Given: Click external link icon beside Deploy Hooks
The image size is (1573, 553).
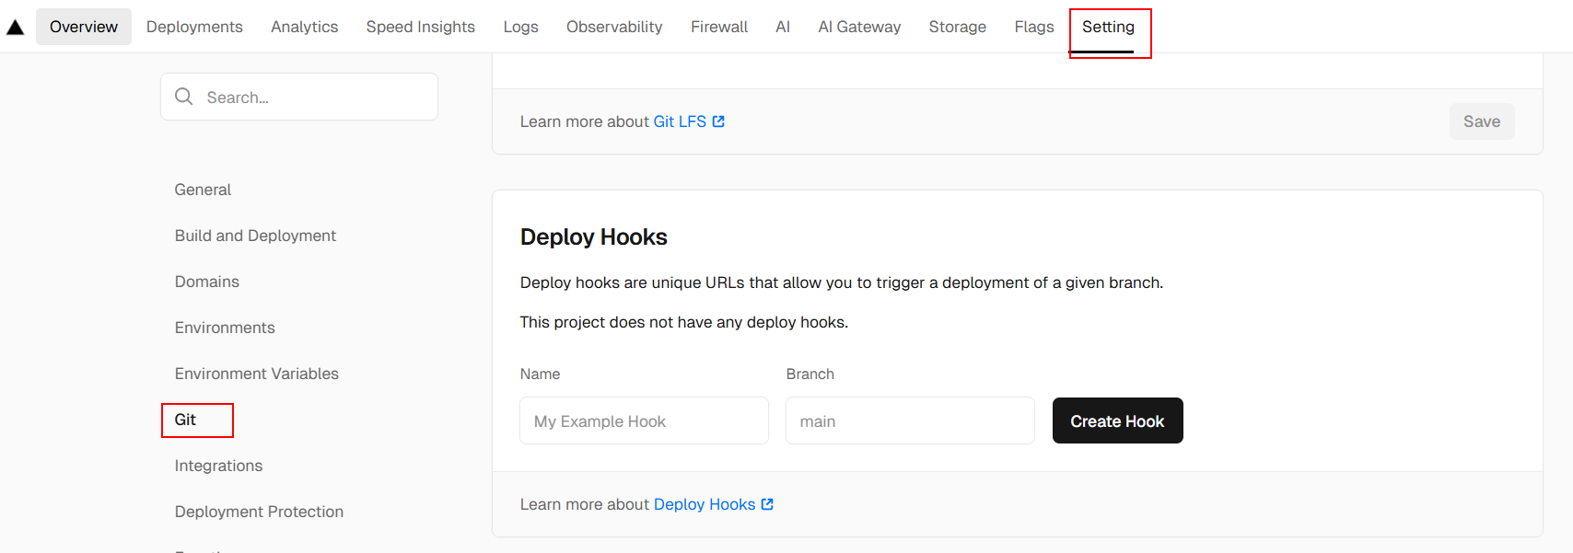Looking at the screenshot, I should click(x=767, y=504).
